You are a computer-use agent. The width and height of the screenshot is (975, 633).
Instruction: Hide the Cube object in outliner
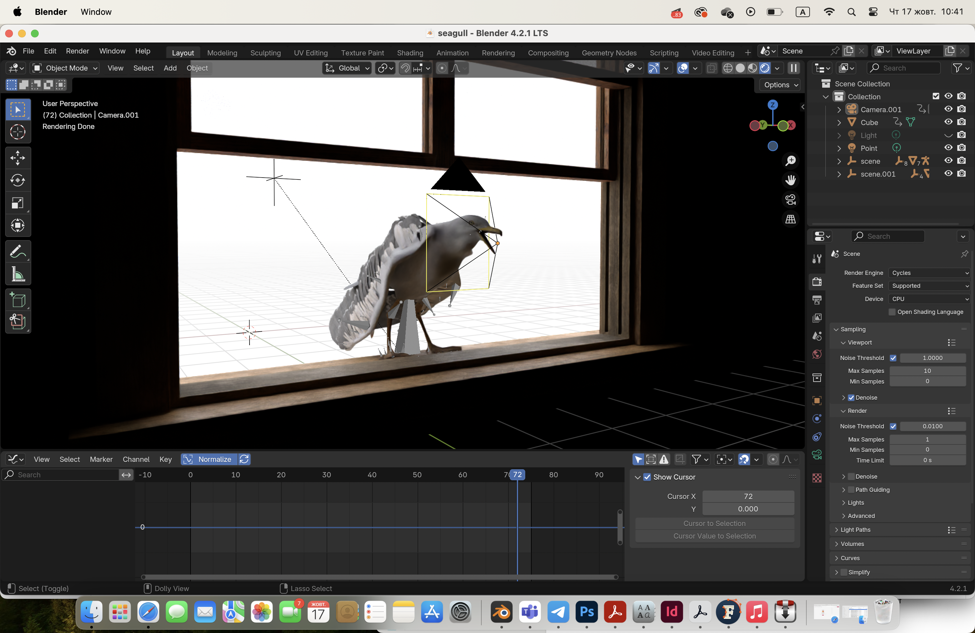[948, 122]
